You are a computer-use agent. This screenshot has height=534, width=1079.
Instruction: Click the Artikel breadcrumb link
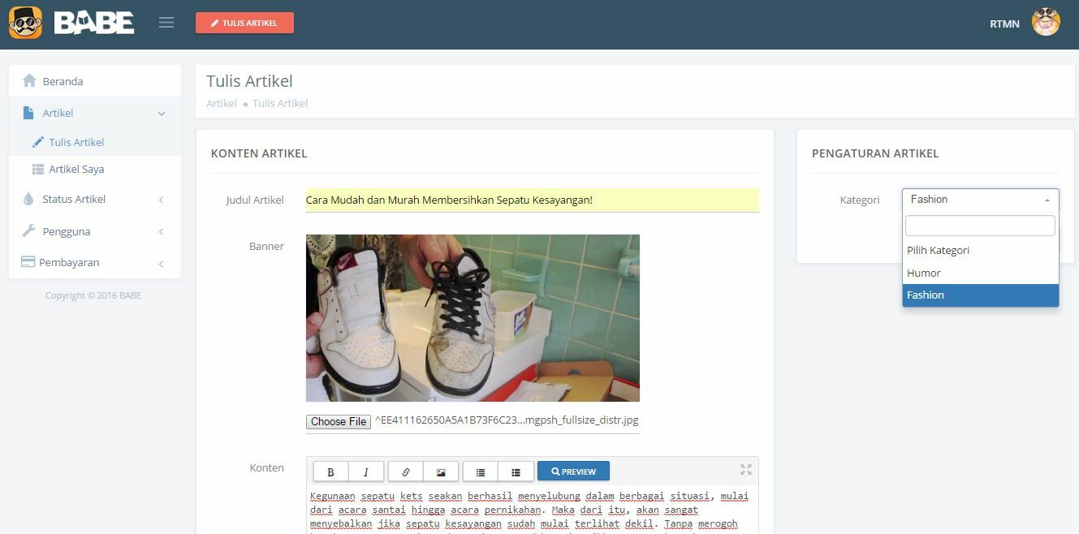click(222, 103)
